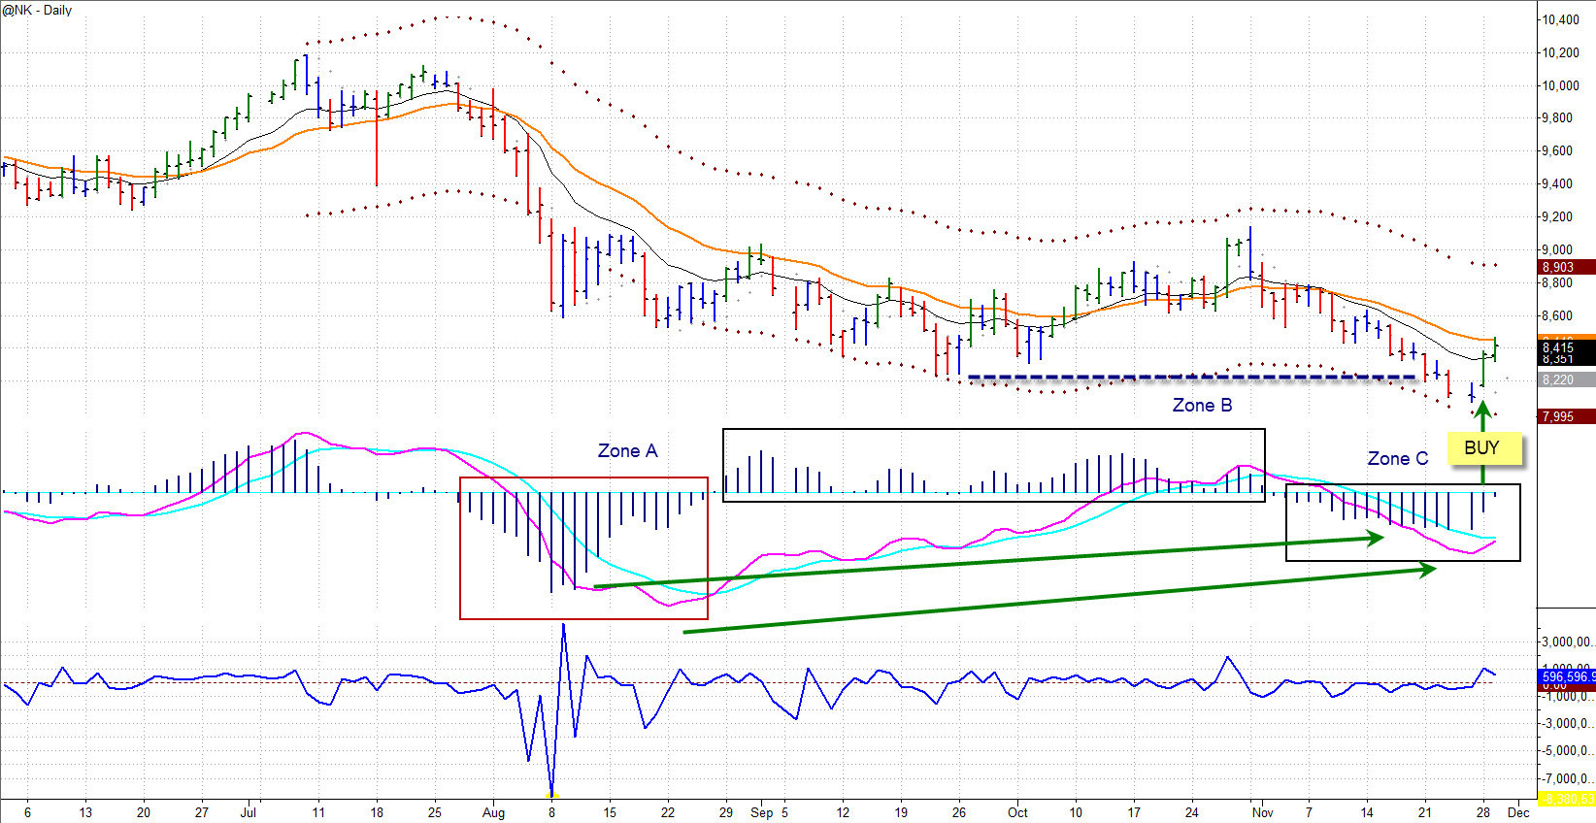Select the black 8,415 last price tag
Screen dimensions: 1596x823
[x=1559, y=347]
